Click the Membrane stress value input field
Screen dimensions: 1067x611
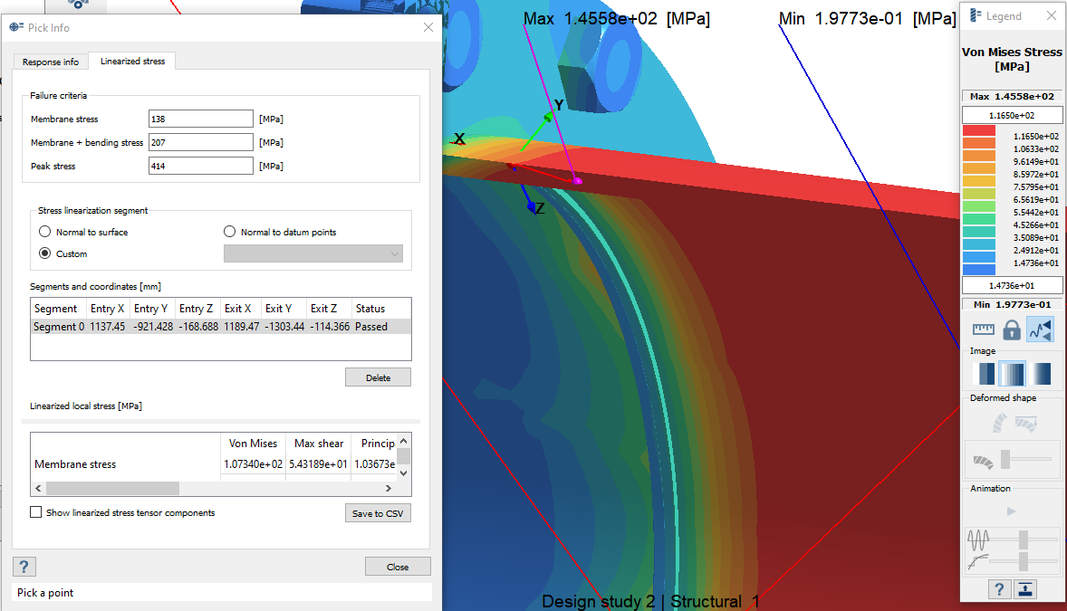tap(200, 119)
